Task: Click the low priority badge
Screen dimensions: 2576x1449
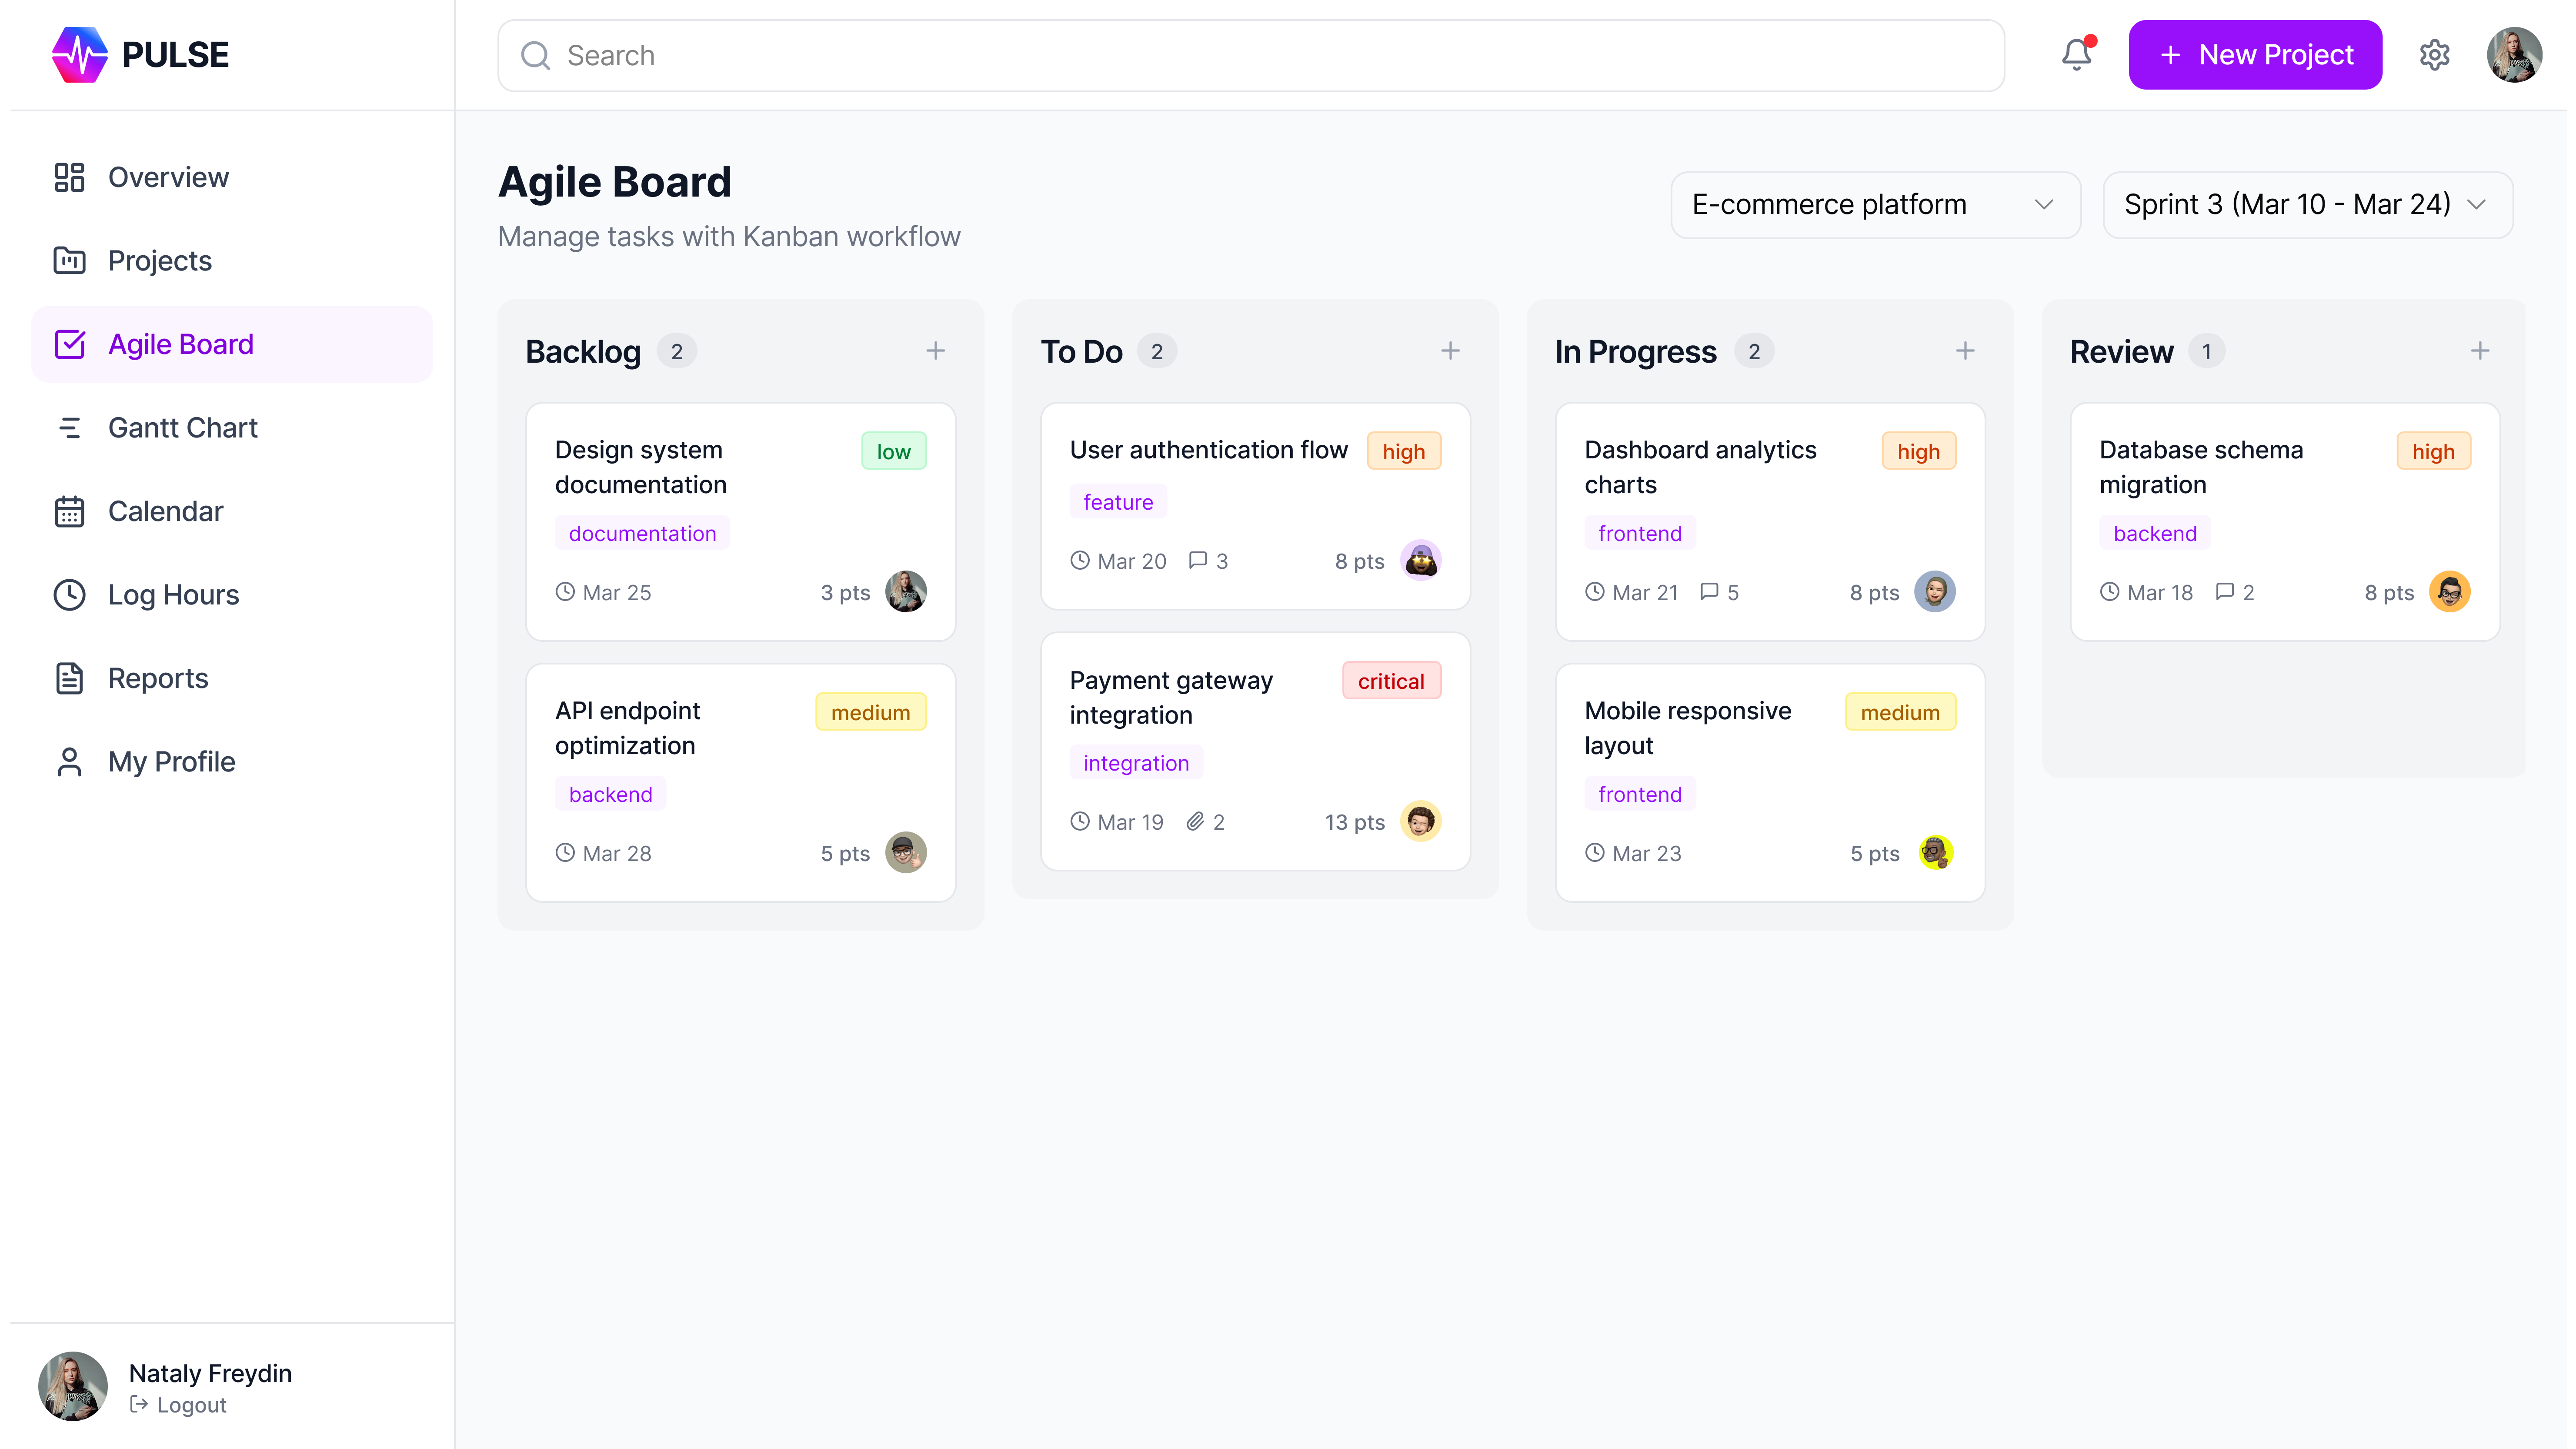Action: [893, 451]
